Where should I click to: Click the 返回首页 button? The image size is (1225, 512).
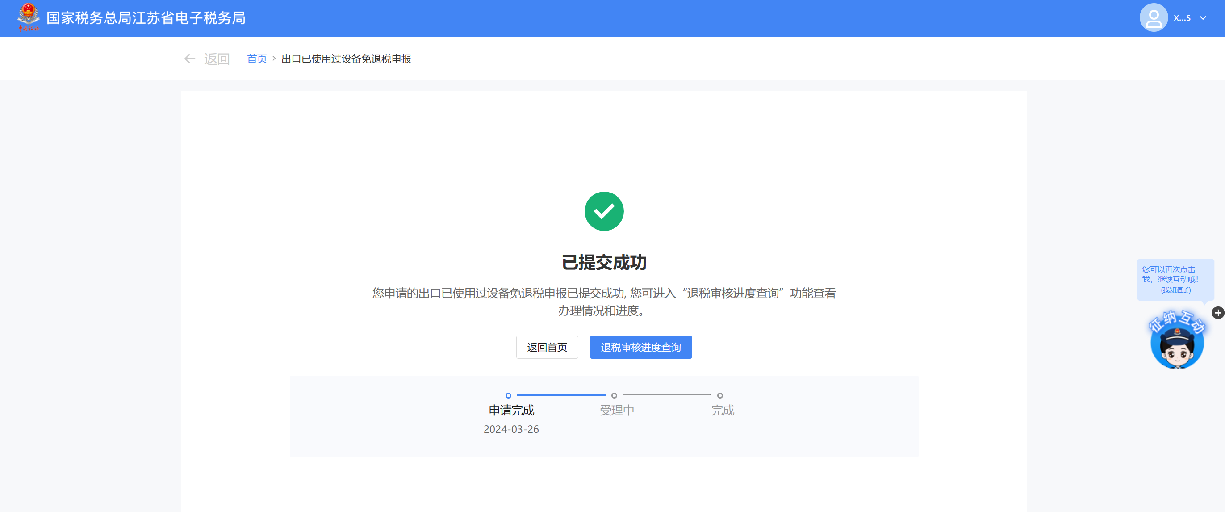(x=547, y=347)
